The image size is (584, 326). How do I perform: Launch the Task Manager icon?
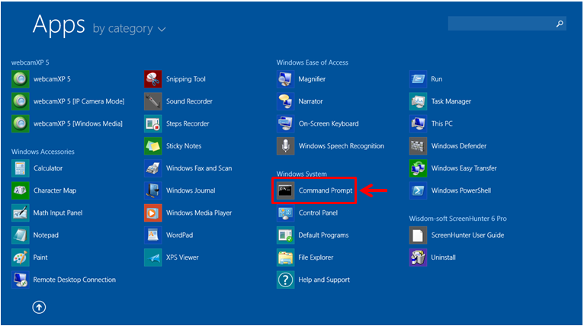pyautogui.click(x=419, y=101)
